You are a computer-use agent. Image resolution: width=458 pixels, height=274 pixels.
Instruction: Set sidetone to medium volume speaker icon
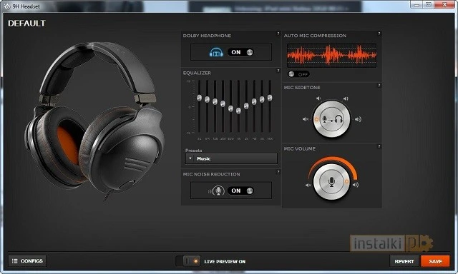pos(346,98)
